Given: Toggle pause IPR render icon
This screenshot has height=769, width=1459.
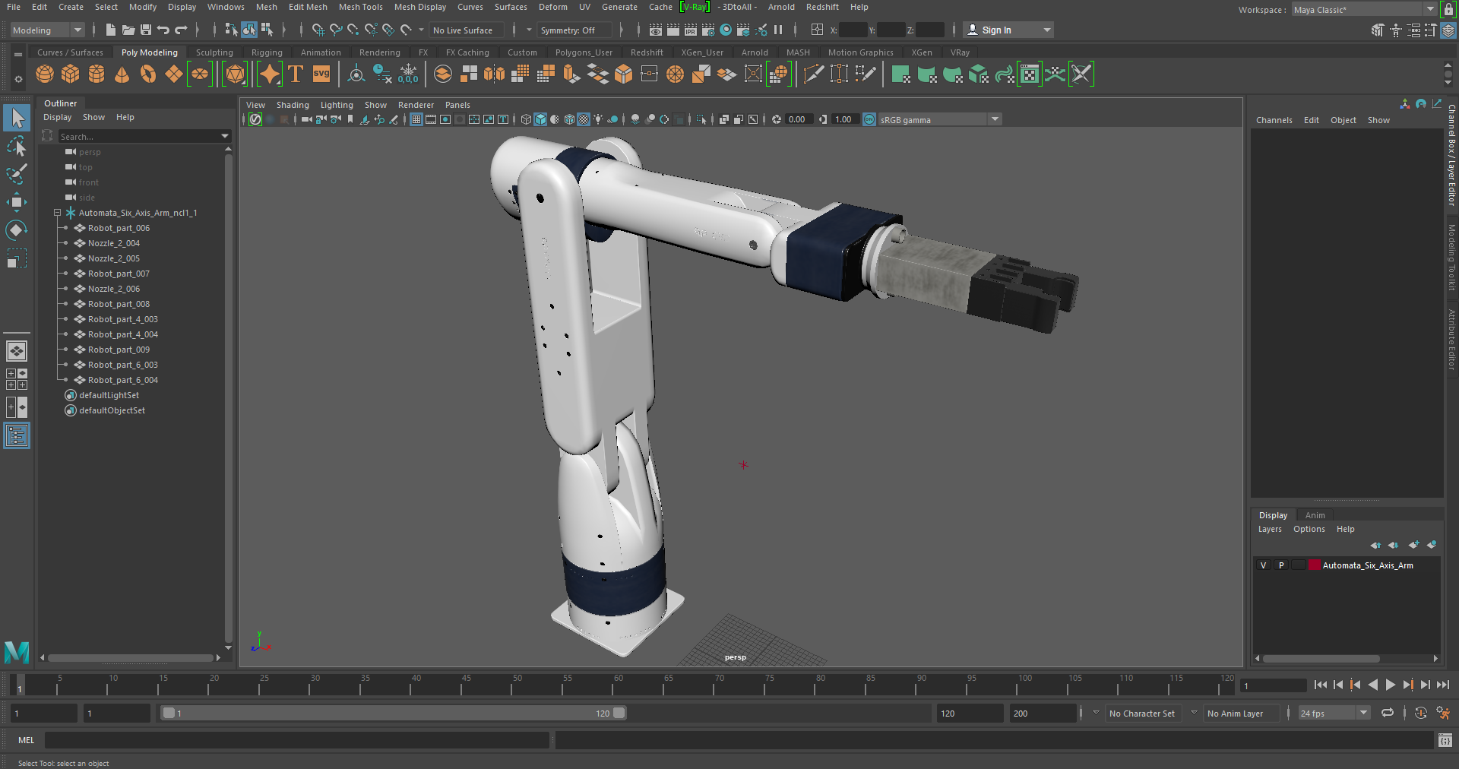Looking at the screenshot, I should coord(778,30).
